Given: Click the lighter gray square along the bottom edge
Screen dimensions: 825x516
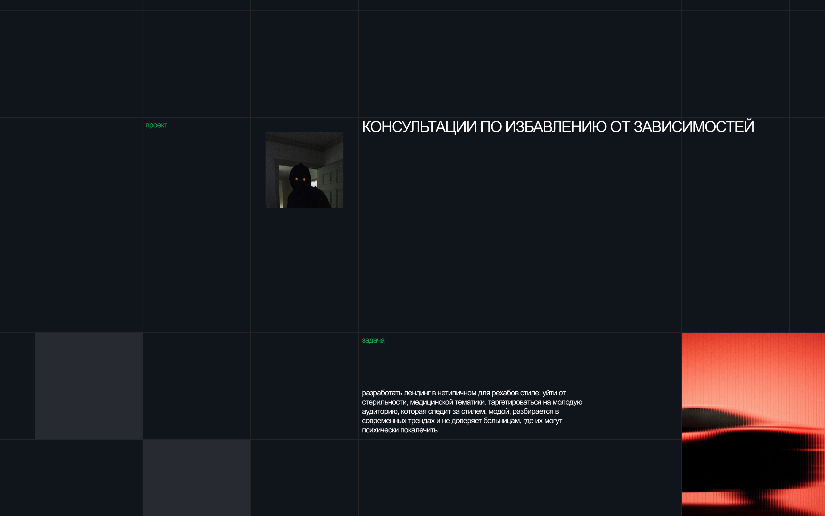Looking at the screenshot, I should coord(196,478).
